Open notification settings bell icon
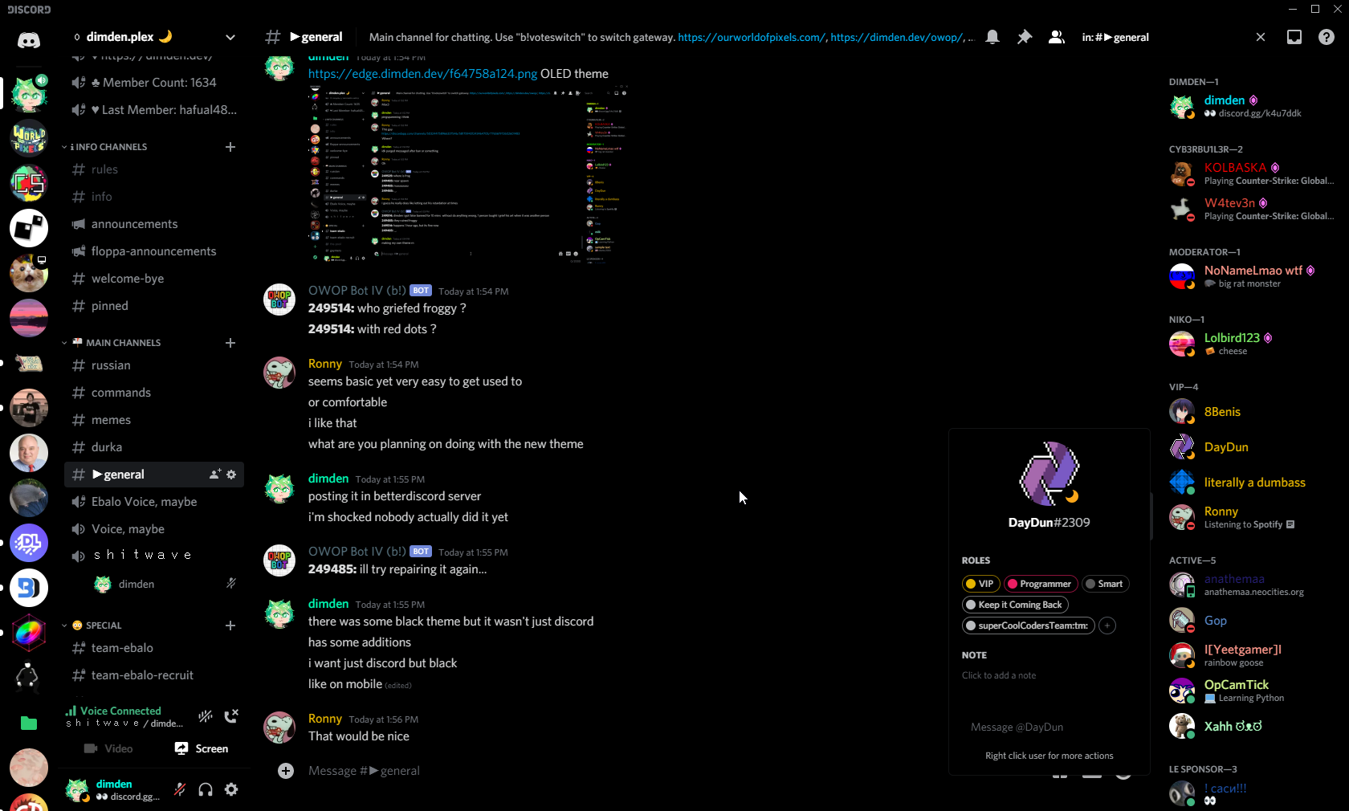This screenshot has width=1349, height=811. [x=992, y=37]
